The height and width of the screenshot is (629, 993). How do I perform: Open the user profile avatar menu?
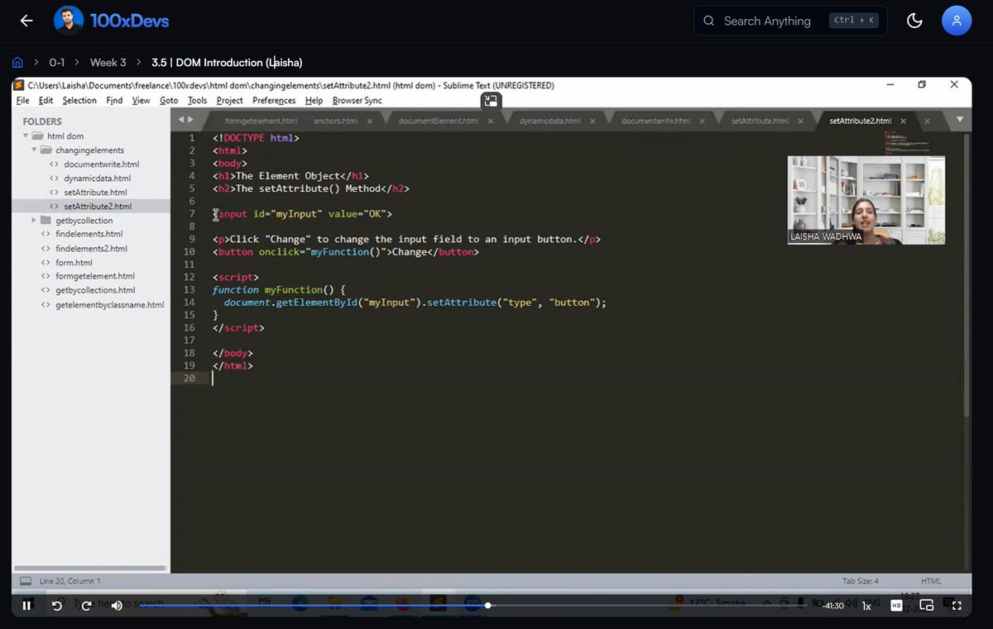point(957,21)
